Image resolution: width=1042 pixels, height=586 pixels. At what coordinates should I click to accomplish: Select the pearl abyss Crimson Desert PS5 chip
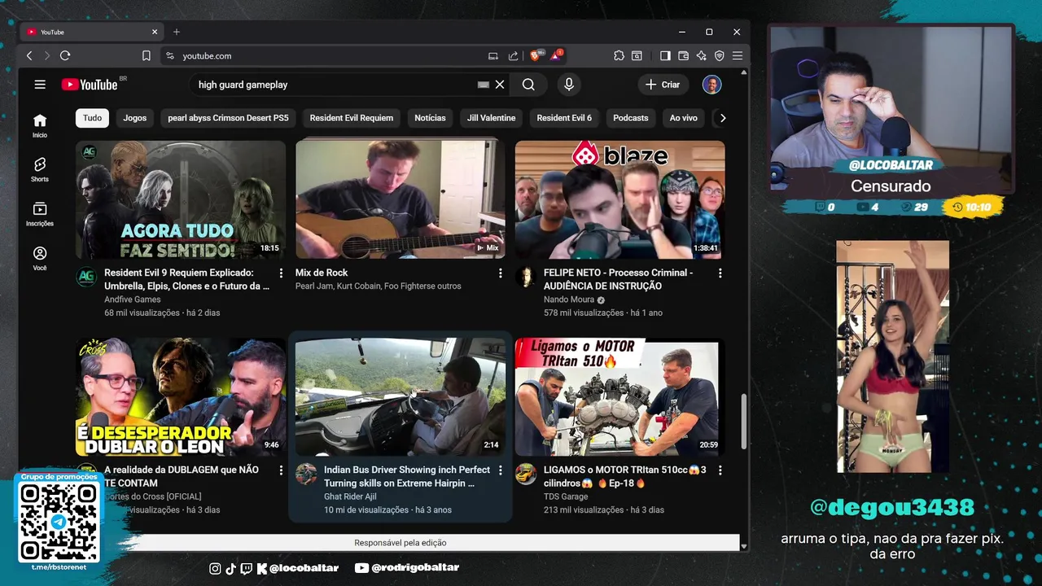pos(228,118)
